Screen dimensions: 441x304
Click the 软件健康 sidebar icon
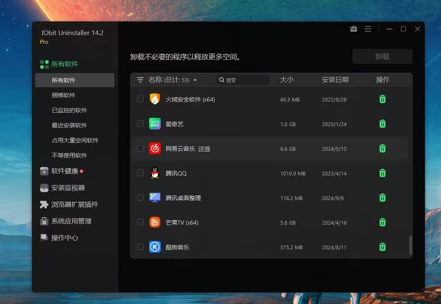[x=44, y=171]
